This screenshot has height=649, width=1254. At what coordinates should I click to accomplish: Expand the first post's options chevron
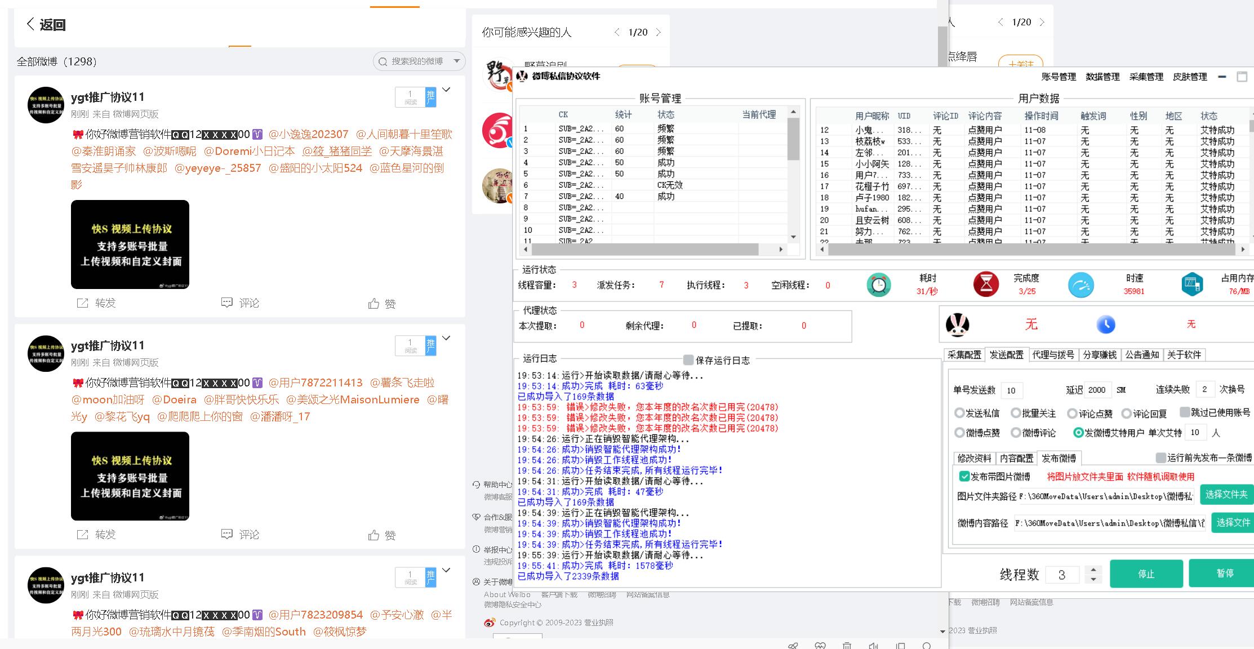(x=446, y=90)
